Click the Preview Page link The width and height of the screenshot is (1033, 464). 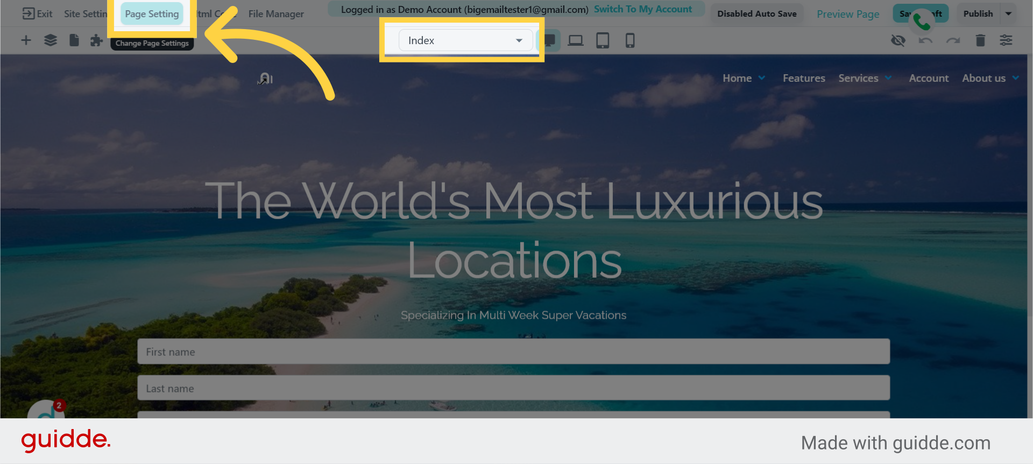click(848, 14)
